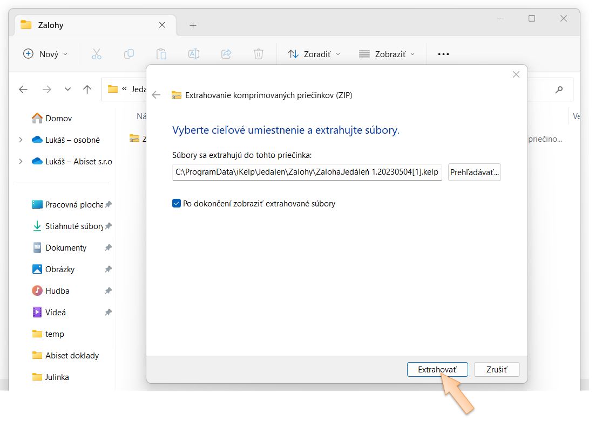The image size is (595, 422).
Task: Open the Nový dropdown menu
Action: click(x=46, y=54)
